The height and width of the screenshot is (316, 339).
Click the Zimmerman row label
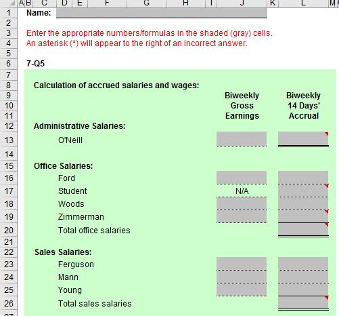coord(81,217)
